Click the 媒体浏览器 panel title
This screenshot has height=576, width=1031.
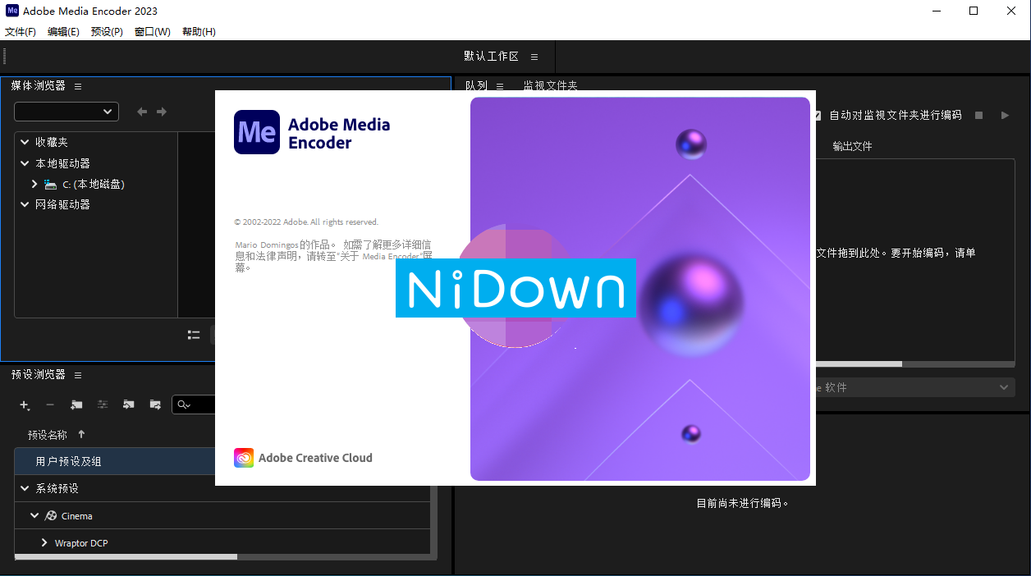coord(38,85)
